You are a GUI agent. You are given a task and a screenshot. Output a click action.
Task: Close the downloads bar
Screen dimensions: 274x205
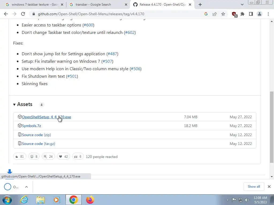coord(269,187)
